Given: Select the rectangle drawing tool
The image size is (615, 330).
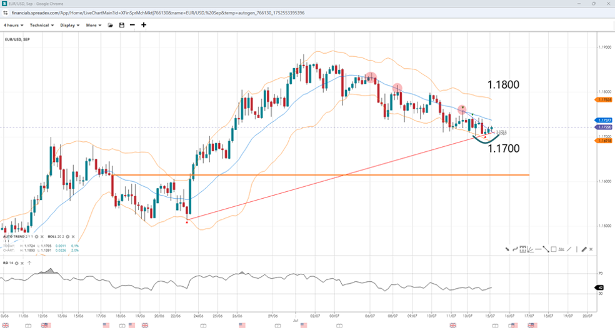Looking at the screenshot, I should (554, 249).
